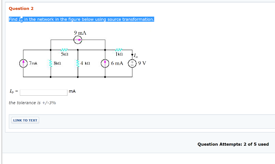This screenshot has width=275, height=164.
Task: Select the 5kΩ resistor symbol
Action: tap(64, 49)
